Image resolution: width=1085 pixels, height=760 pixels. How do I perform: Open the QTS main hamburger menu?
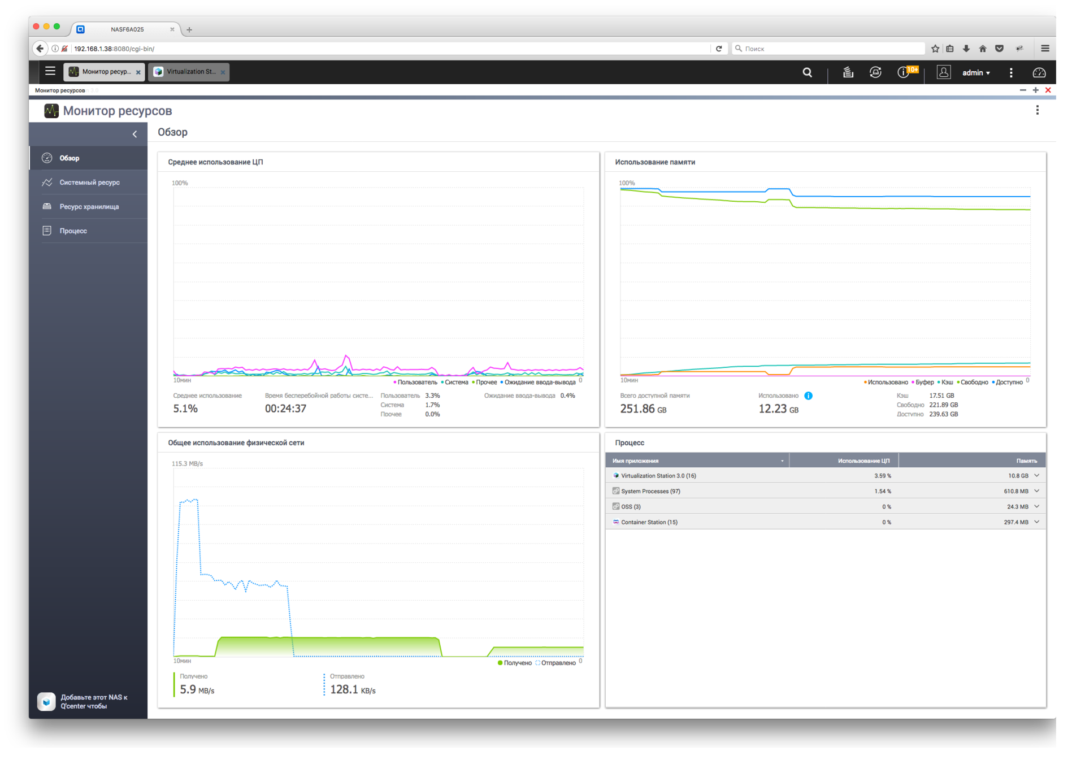tap(50, 72)
